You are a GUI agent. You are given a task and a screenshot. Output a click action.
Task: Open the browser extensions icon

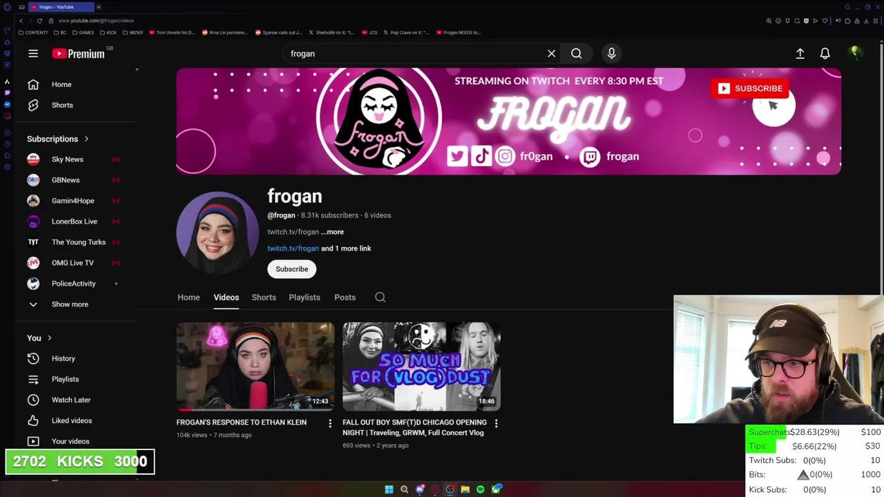coord(847,21)
